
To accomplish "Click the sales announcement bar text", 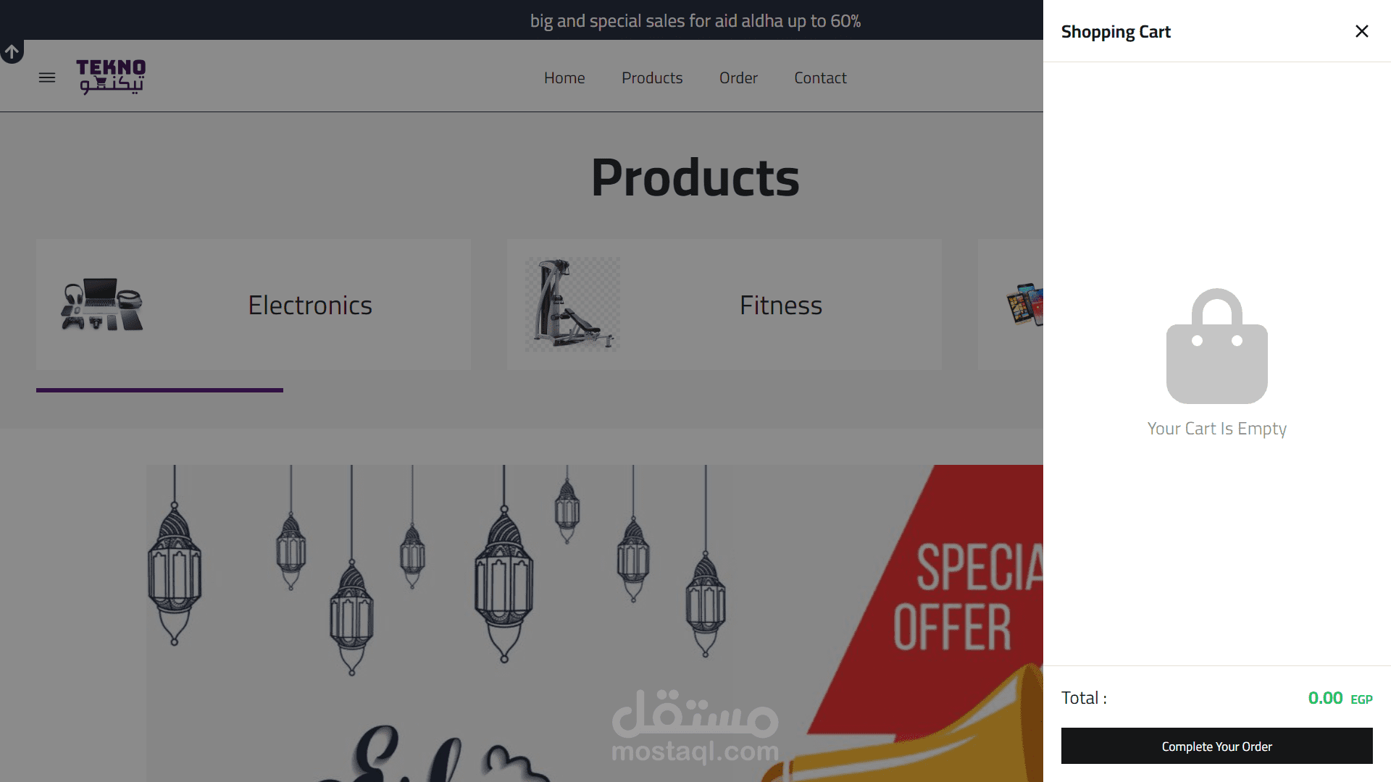I will pos(695,21).
